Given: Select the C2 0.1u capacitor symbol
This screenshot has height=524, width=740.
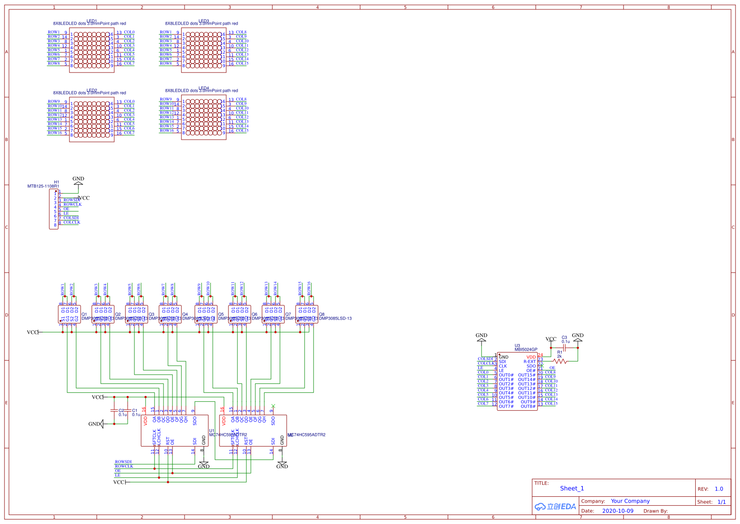Looking at the screenshot, I should 114,410.
